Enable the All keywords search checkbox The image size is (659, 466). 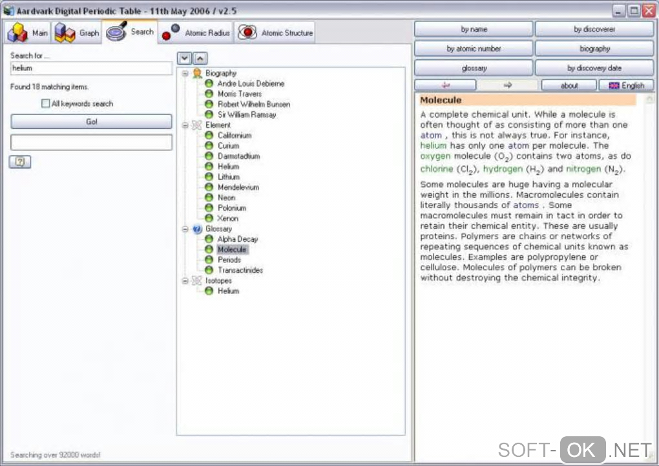45,103
